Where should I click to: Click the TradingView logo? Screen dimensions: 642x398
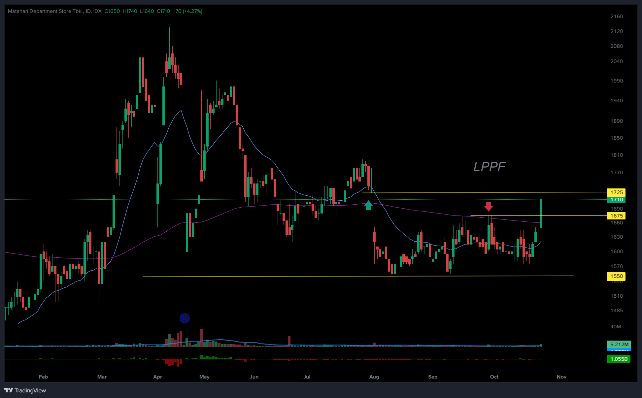pyautogui.click(x=25, y=390)
